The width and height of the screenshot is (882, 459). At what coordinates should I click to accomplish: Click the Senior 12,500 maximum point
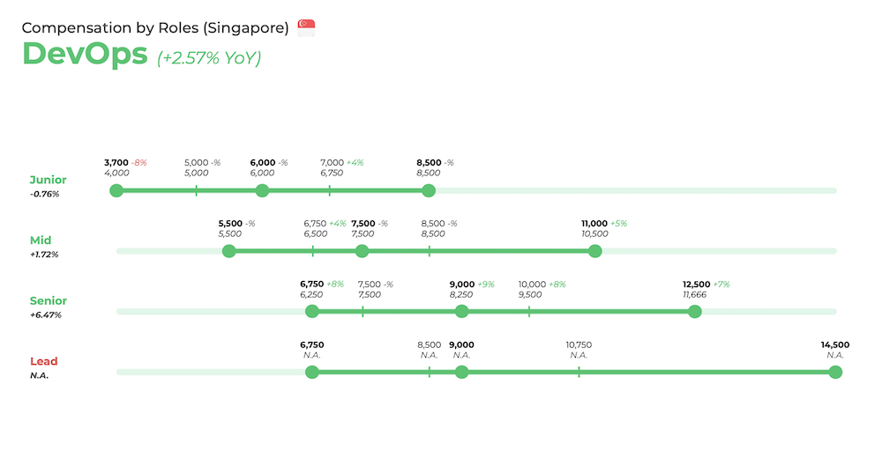[695, 311]
